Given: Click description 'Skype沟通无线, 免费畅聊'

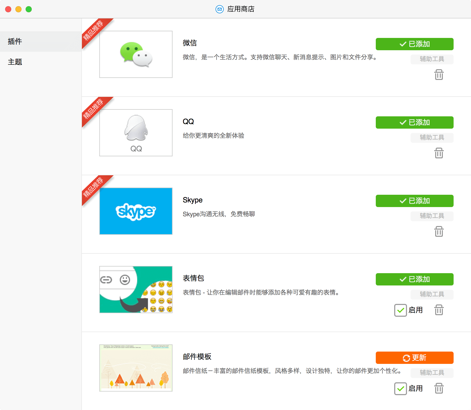Looking at the screenshot, I should click(219, 214).
